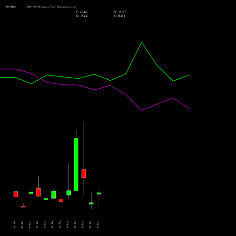The height and width of the screenshot is (236, 236).
Task: Click the open value O: 0.44
Action: (x=82, y=16)
